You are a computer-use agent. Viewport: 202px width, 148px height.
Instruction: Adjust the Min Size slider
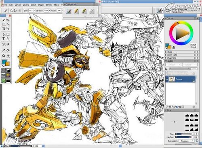click(x=183, y=137)
